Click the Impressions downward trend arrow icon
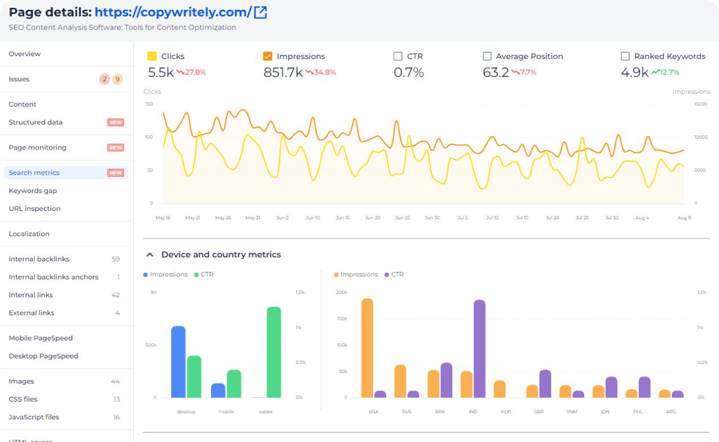Image resolution: width=719 pixels, height=442 pixels. pyautogui.click(x=309, y=72)
